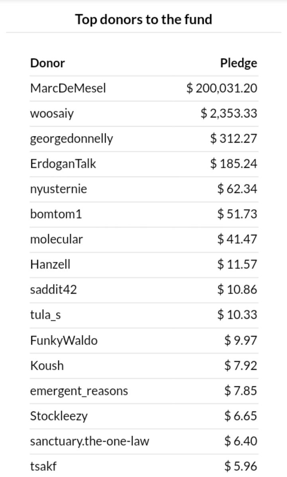Screen dimensions: 287x477
Task: Click the Donor column header
Action: 47,63
